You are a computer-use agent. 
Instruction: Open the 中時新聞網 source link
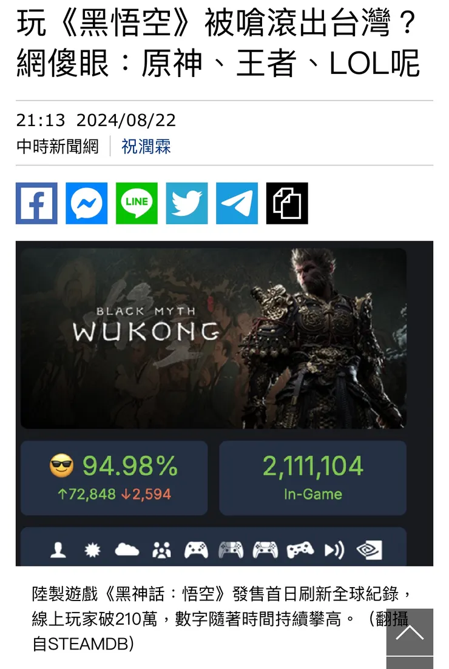coord(58,146)
